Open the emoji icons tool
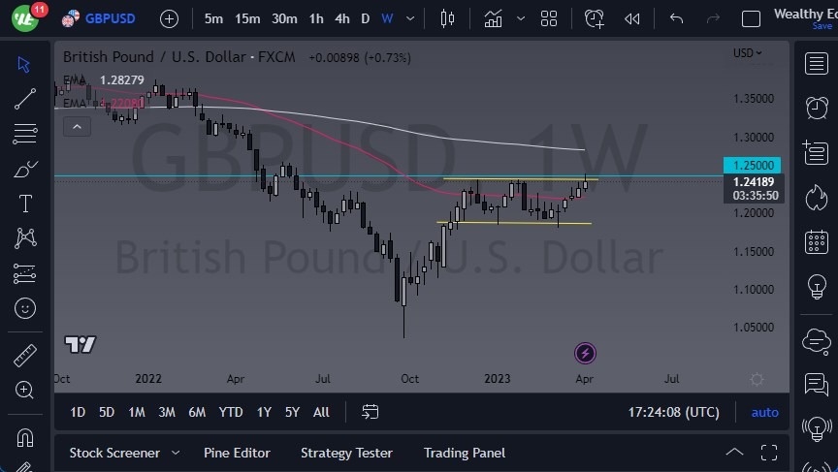The height and width of the screenshot is (472, 838). tap(25, 308)
